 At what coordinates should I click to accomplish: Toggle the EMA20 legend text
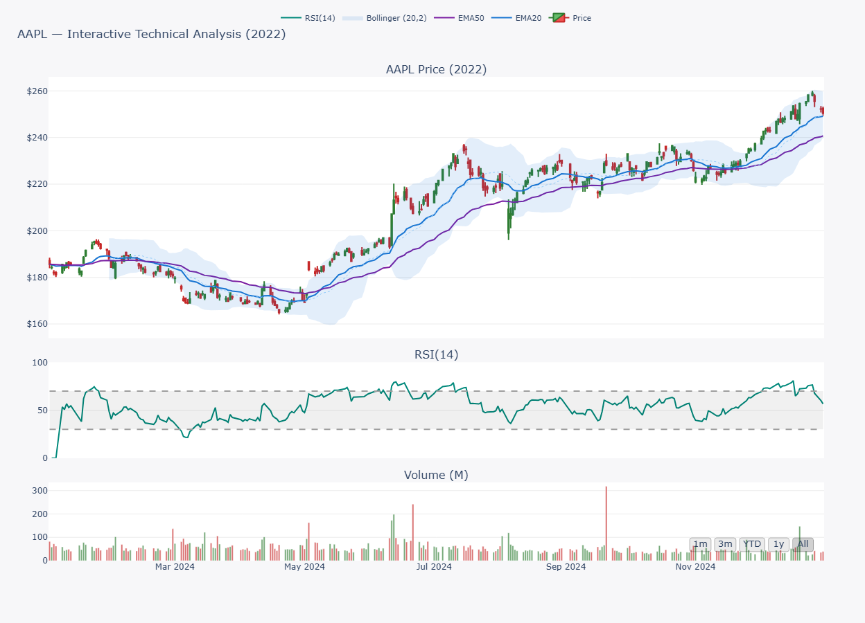click(x=528, y=18)
